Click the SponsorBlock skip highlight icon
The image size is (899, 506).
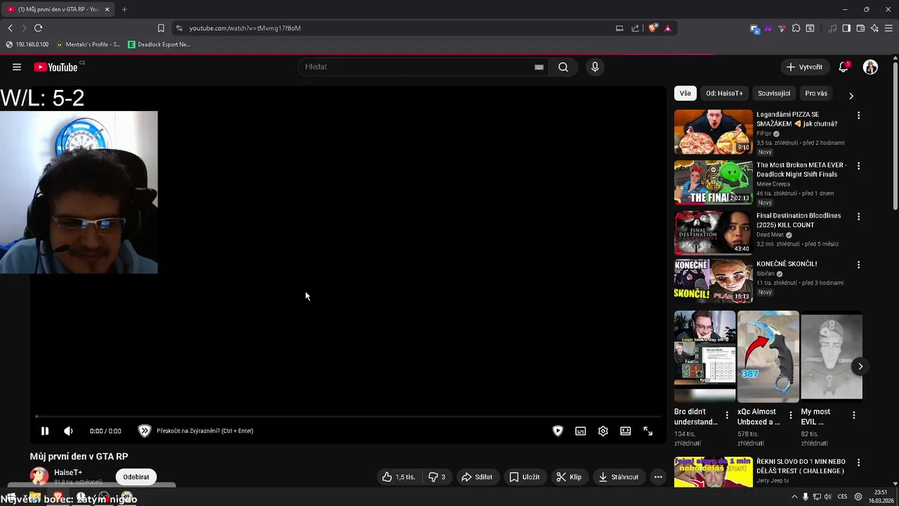(x=145, y=431)
